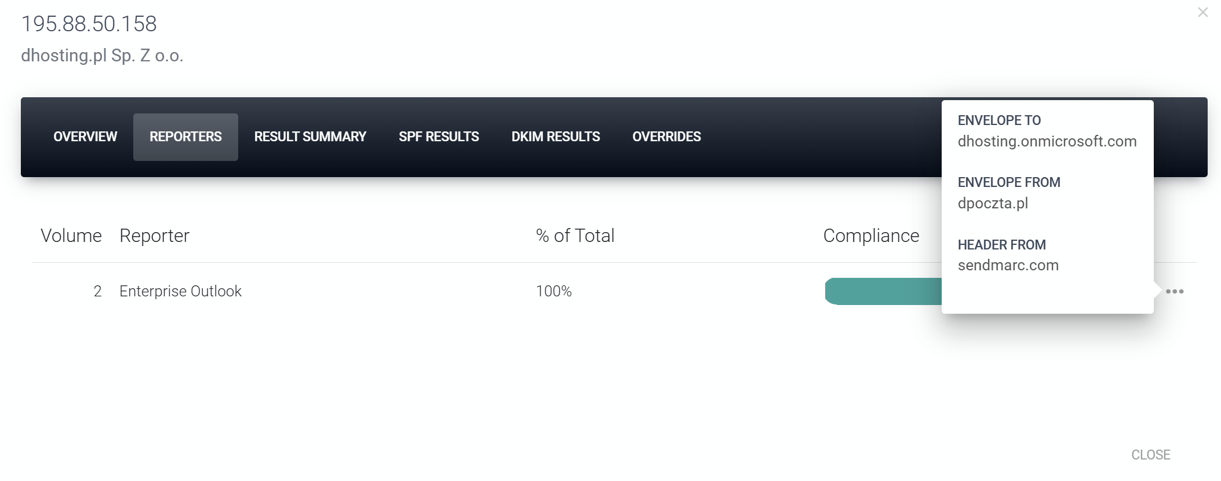The image size is (1221, 481).
Task: Click the 100% value in the row
Action: click(x=553, y=291)
